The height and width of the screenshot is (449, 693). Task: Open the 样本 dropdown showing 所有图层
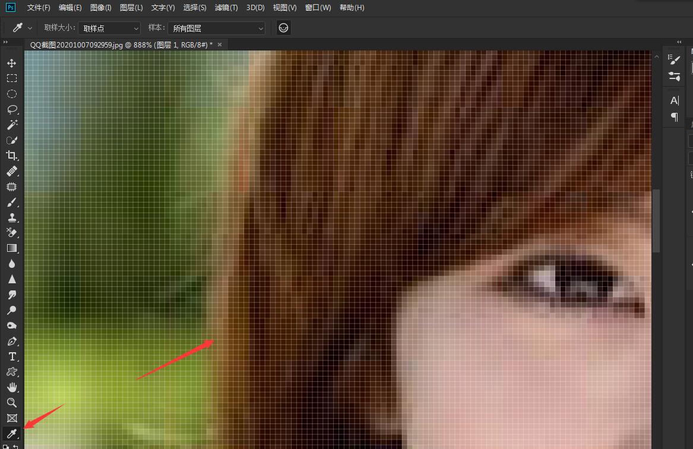tap(217, 29)
